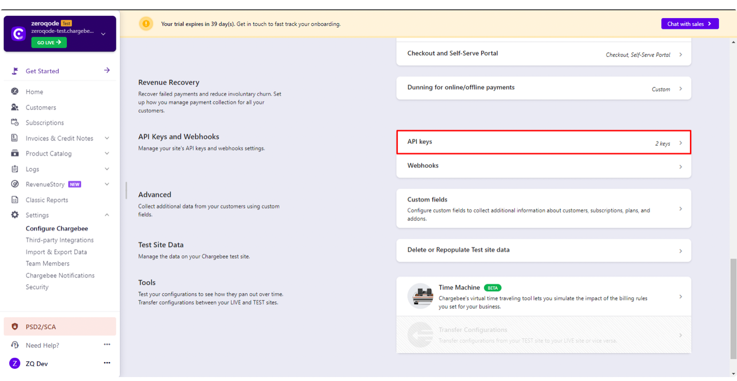Image resolution: width=737 pixels, height=381 pixels.
Task: Expand the Invoices & Credit Notes submenu
Action: (107, 138)
